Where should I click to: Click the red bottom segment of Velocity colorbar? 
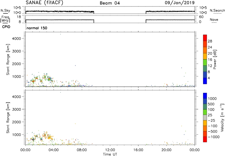coord(205,139)
